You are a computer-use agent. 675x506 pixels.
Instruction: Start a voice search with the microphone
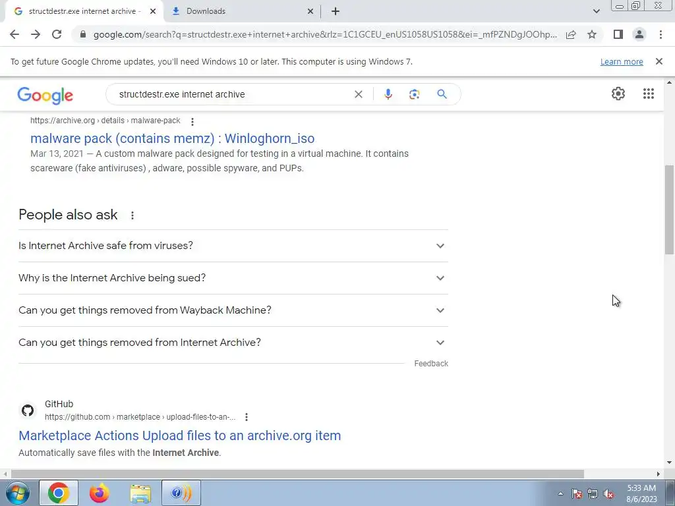(388, 94)
